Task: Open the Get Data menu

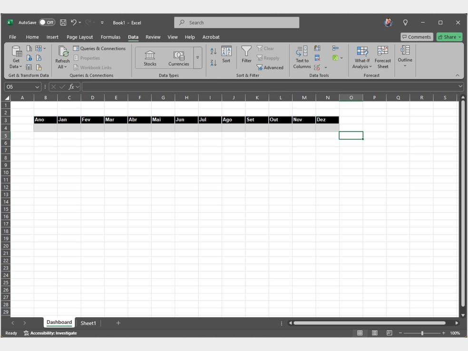Action: (x=16, y=57)
